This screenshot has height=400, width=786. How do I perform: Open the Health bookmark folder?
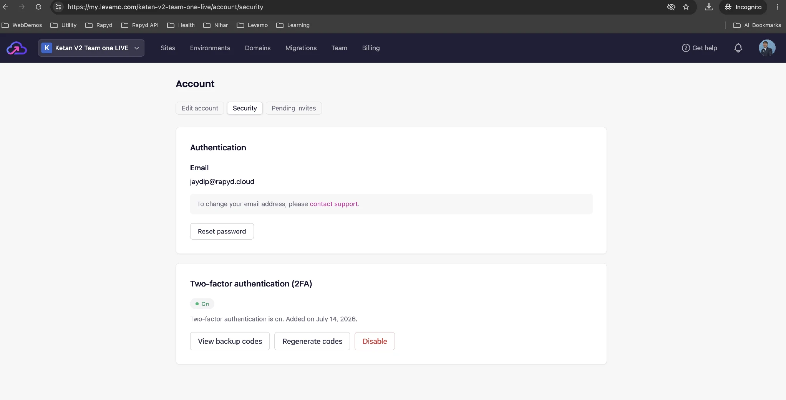tap(181, 25)
